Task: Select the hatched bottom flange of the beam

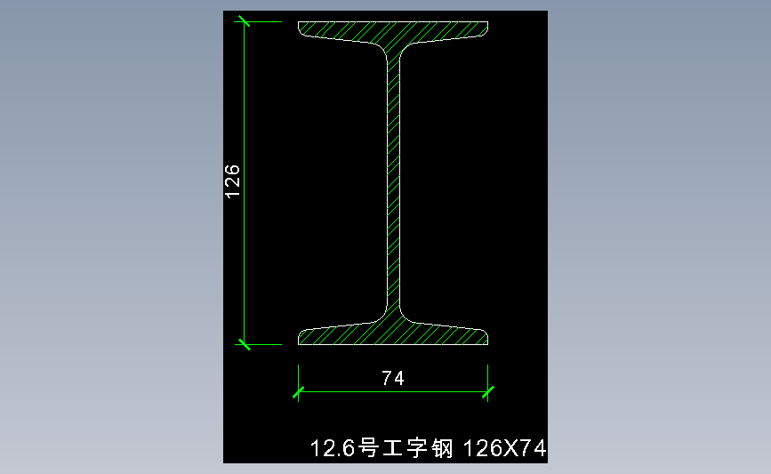Action: pos(393,333)
